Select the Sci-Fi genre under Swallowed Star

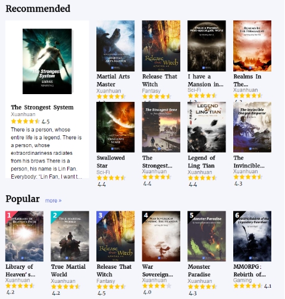click(103, 172)
